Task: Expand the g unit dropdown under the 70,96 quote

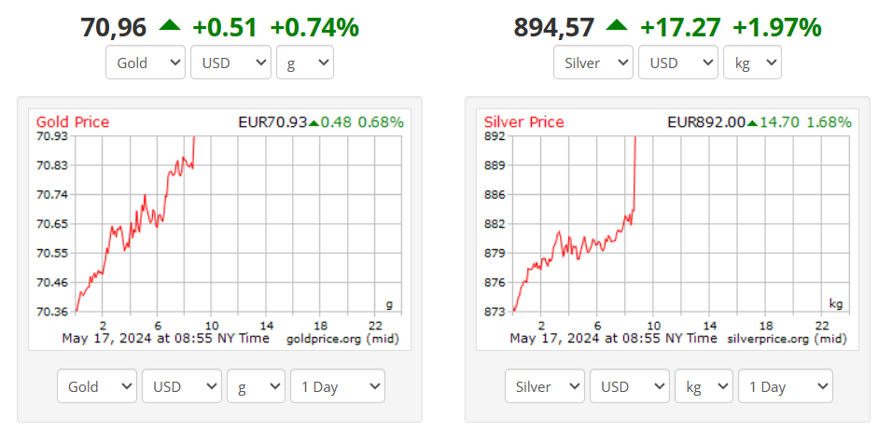Action: coord(305,63)
